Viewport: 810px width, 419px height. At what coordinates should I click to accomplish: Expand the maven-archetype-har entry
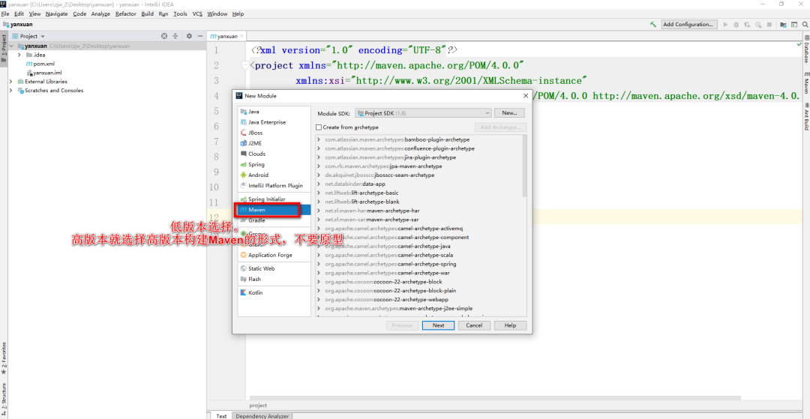click(x=319, y=211)
